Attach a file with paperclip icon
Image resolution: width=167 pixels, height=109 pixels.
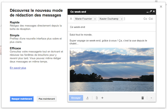(97, 98)
